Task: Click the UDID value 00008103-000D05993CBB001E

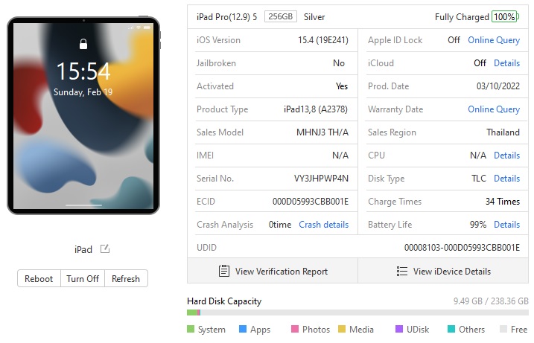Action: click(462, 248)
